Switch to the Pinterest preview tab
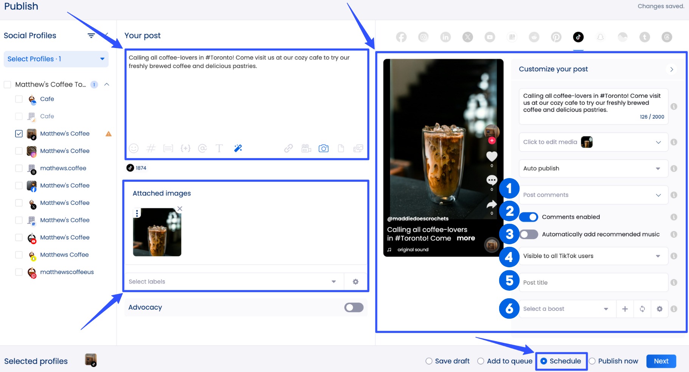The image size is (689, 372). 556,37
